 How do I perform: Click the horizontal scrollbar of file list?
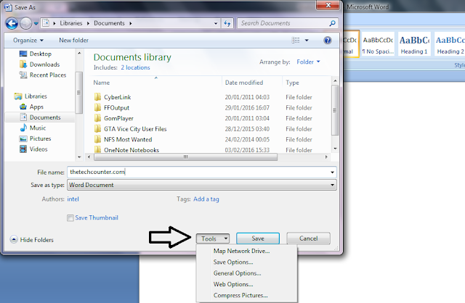[x=186, y=157]
